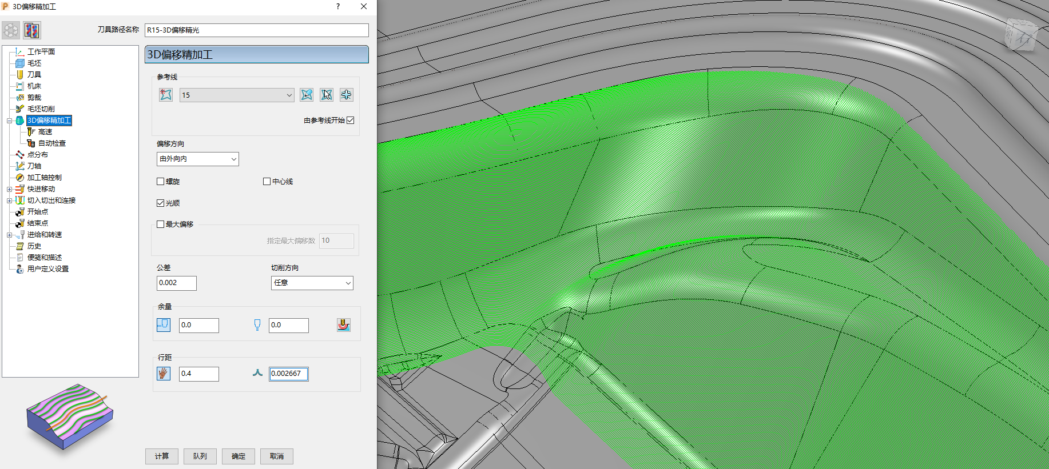The height and width of the screenshot is (469, 1049).
Task: Open the 偏移方向 dropdown showing 由外向内
Action: pyautogui.click(x=197, y=159)
